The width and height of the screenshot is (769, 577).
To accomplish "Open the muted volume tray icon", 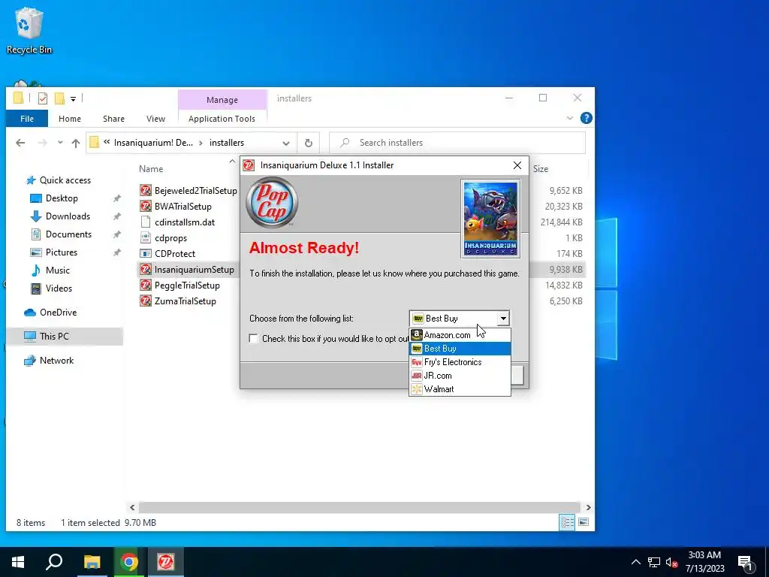I will pyautogui.click(x=671, y=562).
